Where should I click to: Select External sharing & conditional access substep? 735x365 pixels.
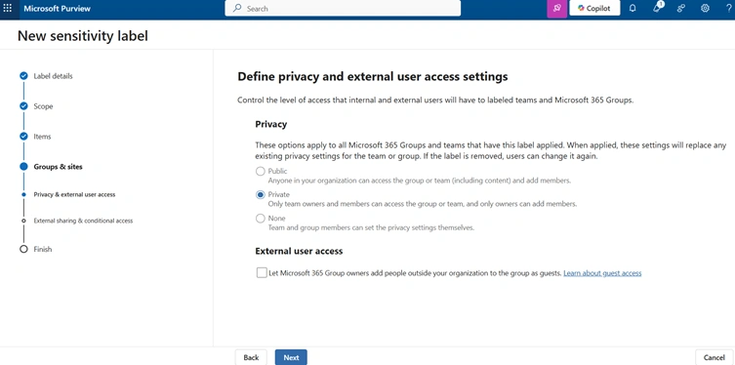tap(83, 221)
